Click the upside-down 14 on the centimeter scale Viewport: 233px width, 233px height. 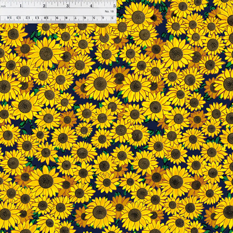coord(10,18)
